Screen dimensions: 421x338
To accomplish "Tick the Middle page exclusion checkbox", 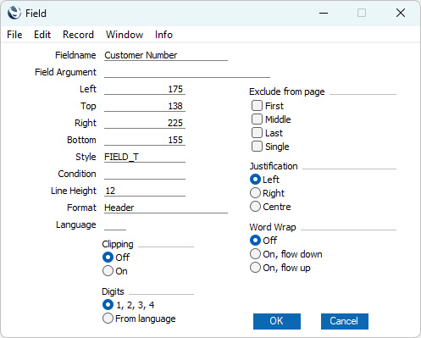I will click(257, 119).
